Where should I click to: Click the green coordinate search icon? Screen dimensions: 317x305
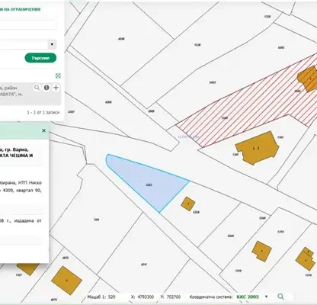tap(280, 297)
